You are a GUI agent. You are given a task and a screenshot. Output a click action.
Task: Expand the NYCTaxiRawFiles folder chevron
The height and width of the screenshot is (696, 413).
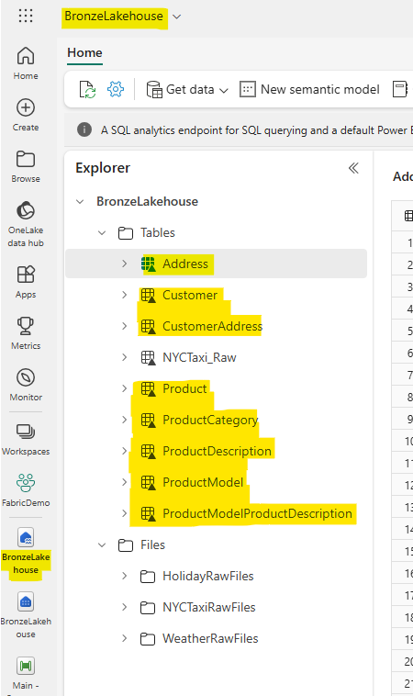coord(125,607)
